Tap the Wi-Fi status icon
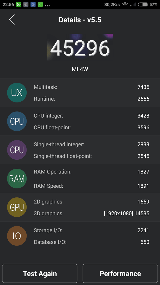 click(x=125, y=4)
